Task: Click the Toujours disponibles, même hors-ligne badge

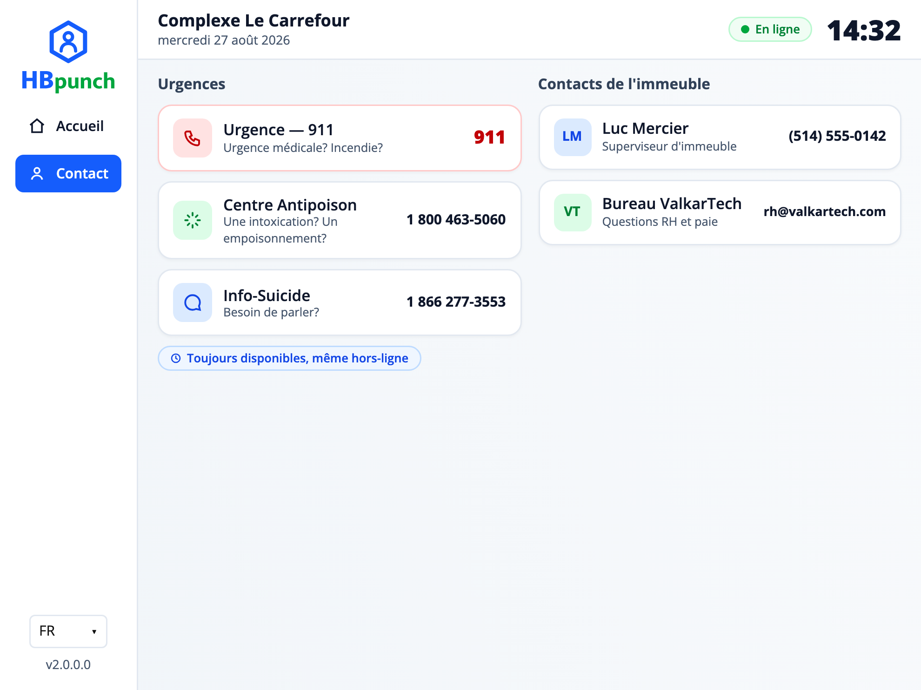Action: [x=289, y=358]
